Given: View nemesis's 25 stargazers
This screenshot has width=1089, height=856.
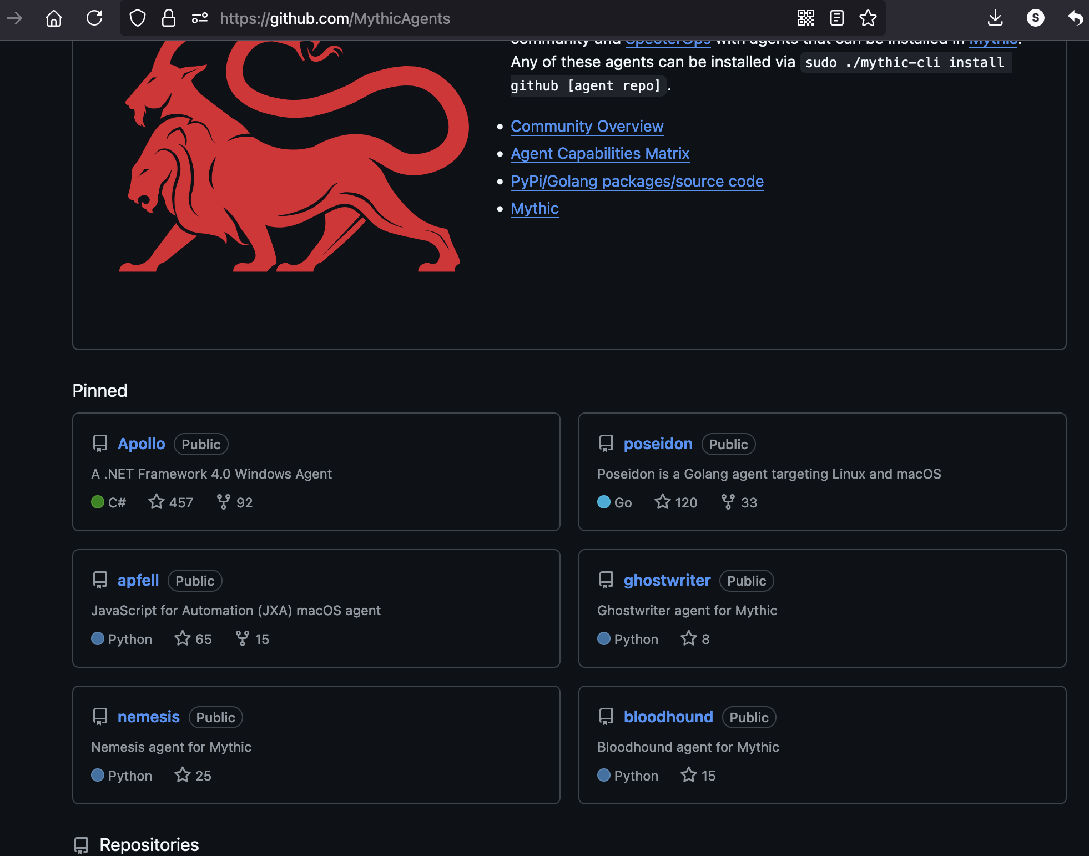Looking at the screenshot, I should tap(193, 776).
